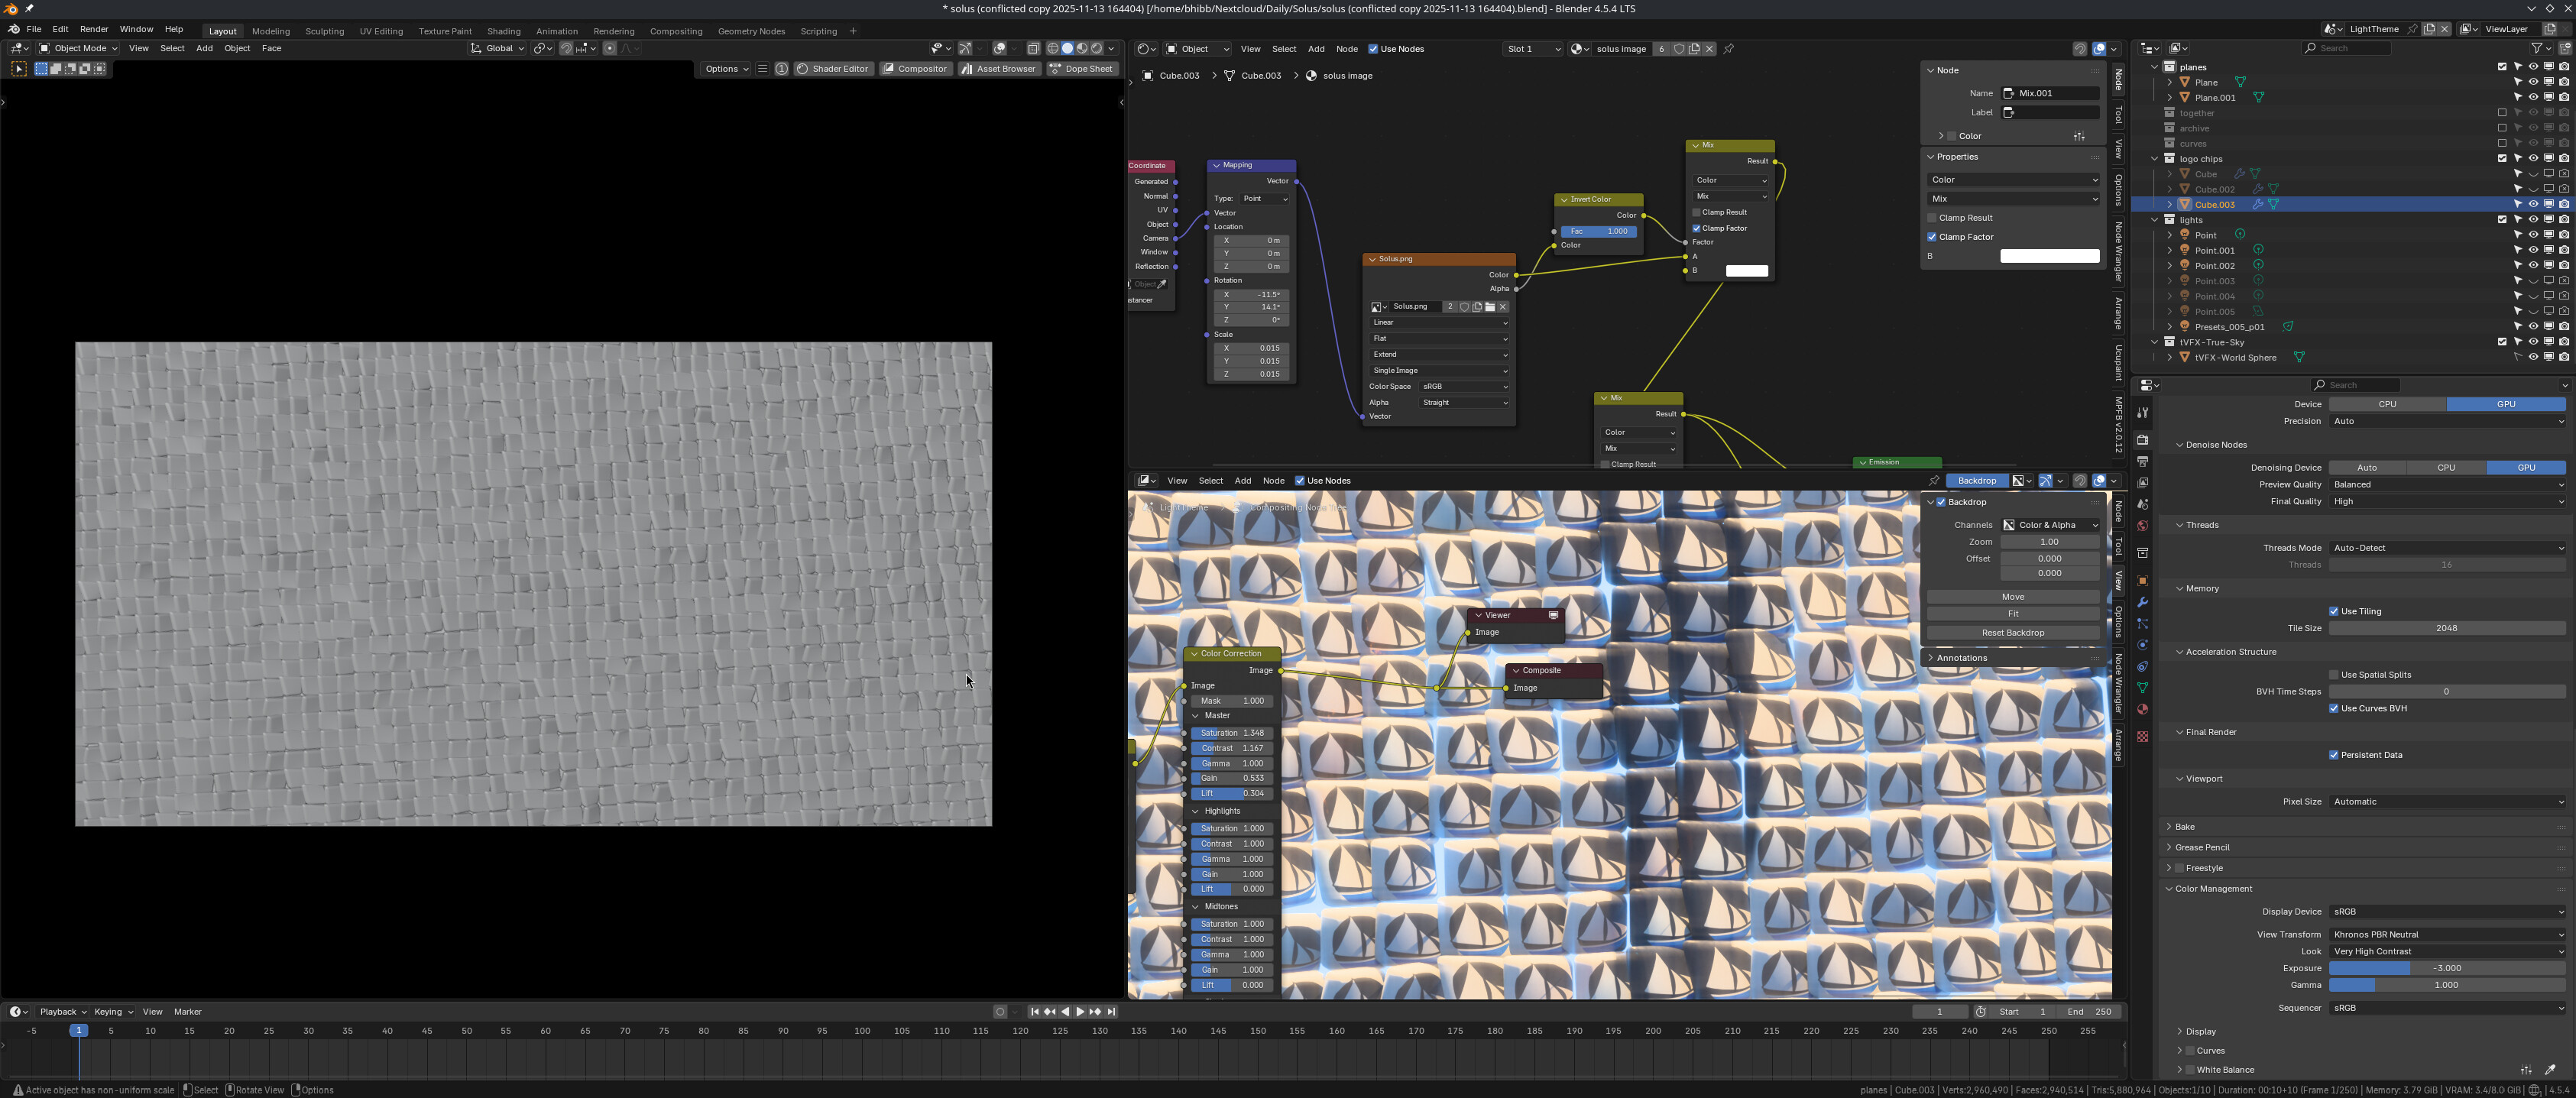Viewport: 2576px width, 1098px height.
Task: Switch viewport to wireframe shading
Action: [x=1053, y=48]
